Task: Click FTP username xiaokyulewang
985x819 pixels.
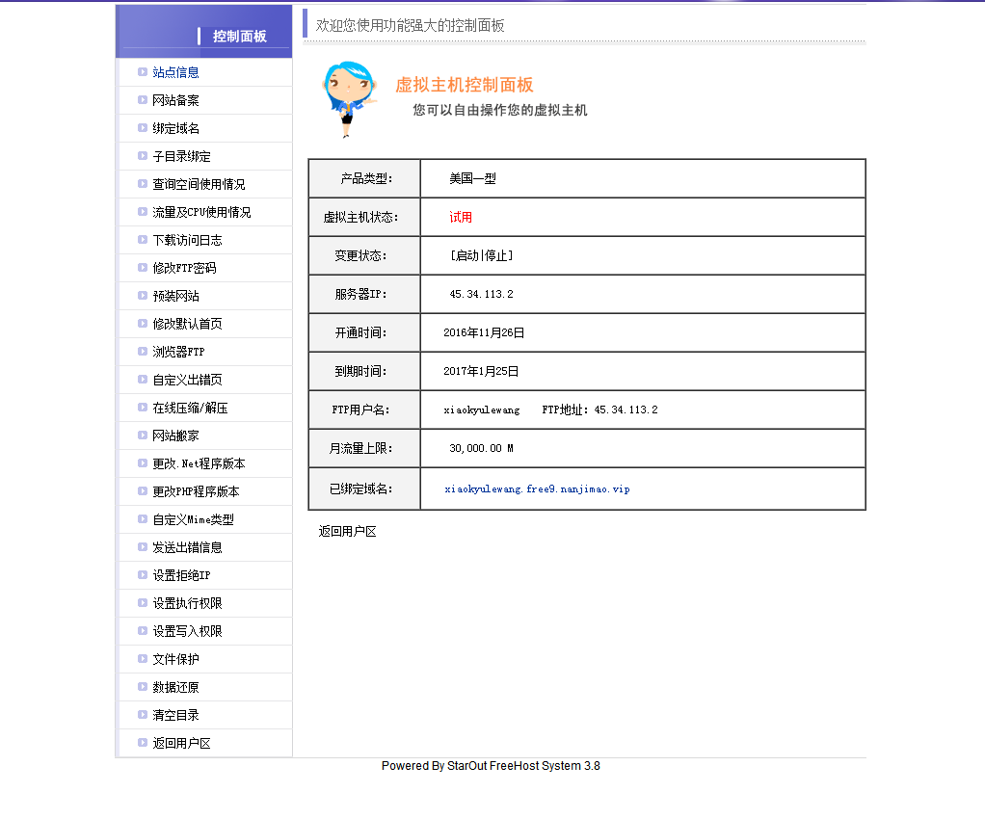Action: (x=482, y=410)
